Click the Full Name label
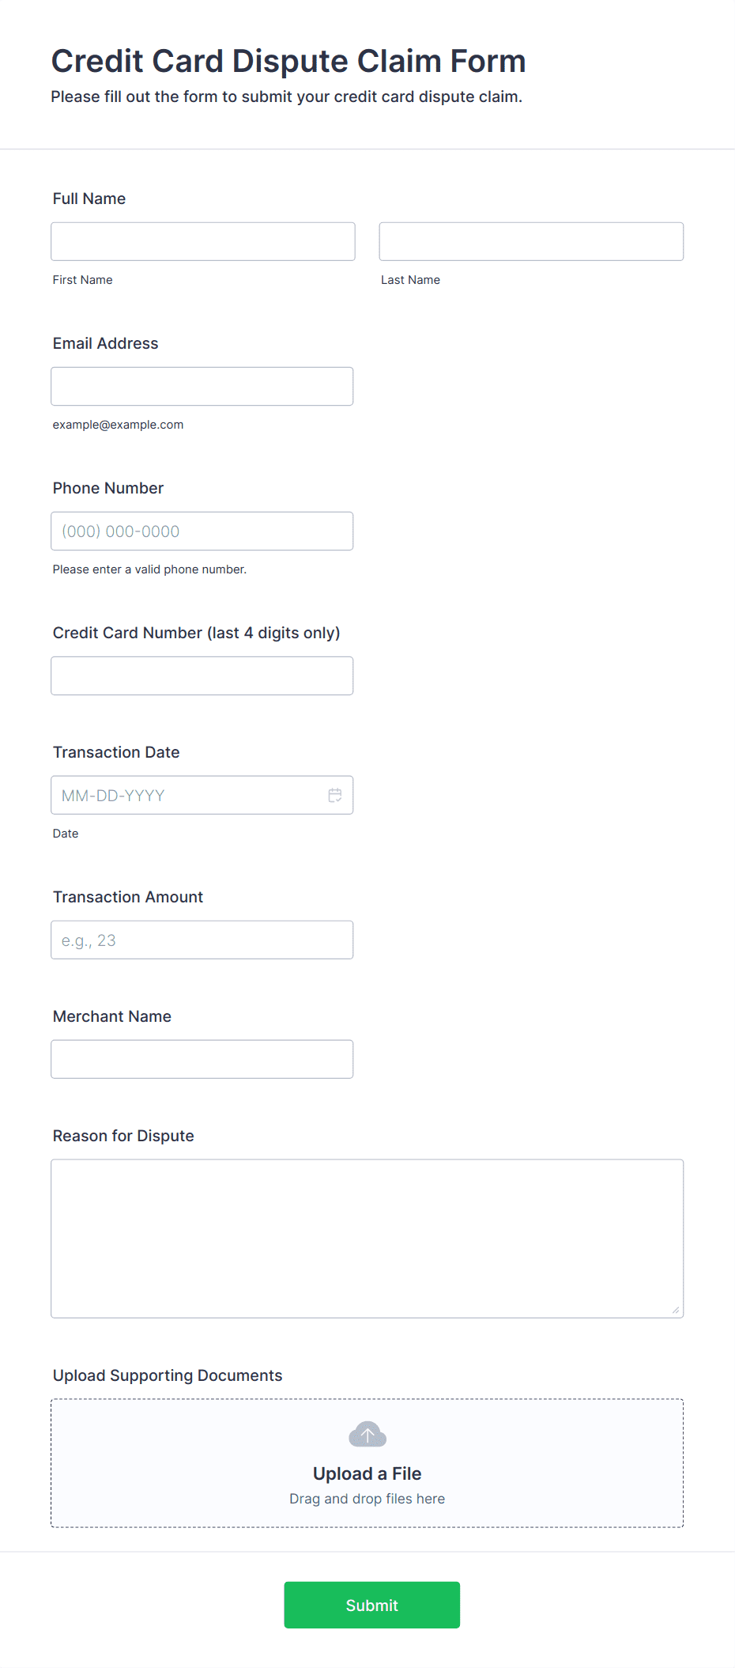Screen dimensions: 735x1668 [x=89, y=199]
